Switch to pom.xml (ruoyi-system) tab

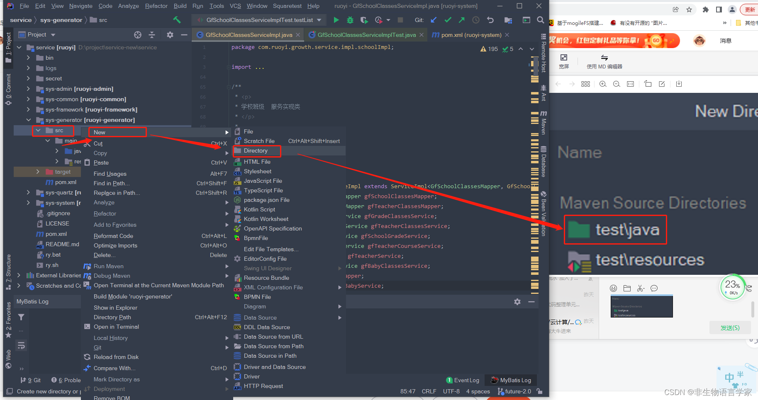coord(471,35)
